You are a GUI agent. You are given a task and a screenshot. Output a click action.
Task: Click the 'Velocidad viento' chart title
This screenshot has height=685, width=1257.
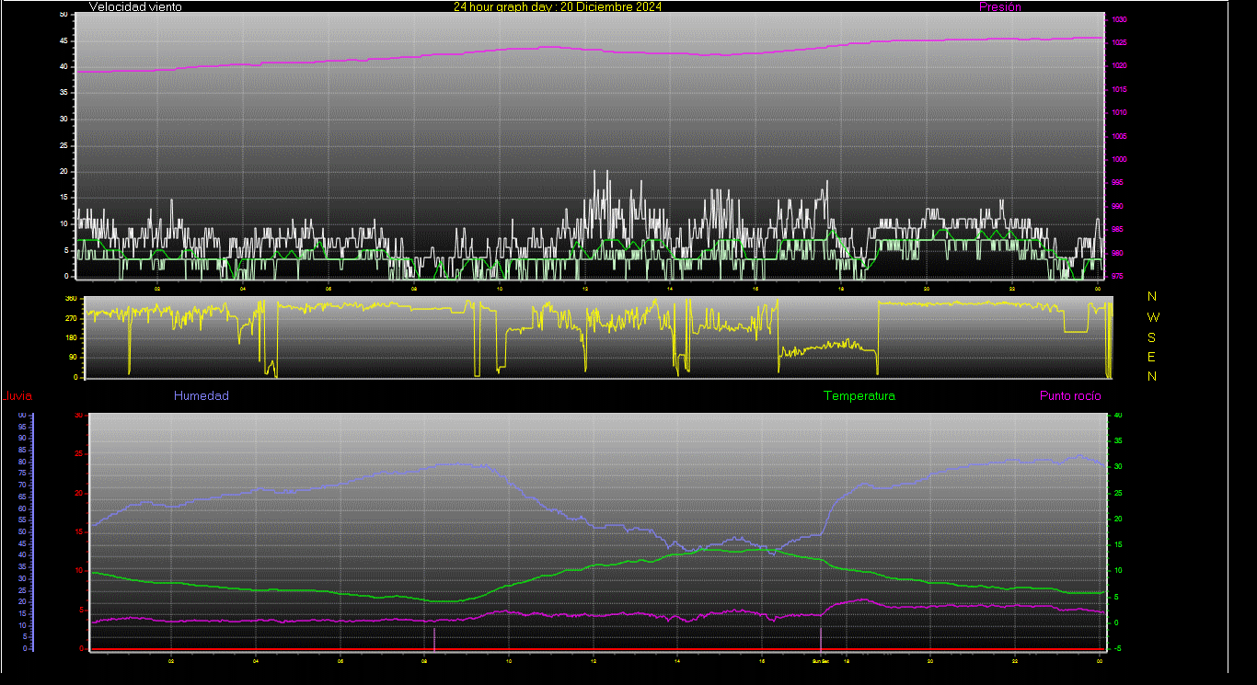click(135, 6)
